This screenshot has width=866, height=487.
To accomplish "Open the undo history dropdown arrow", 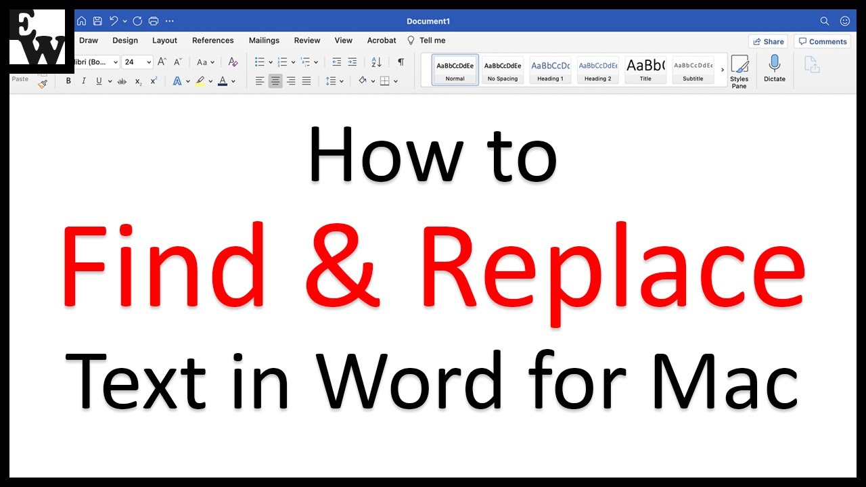I will tap(125, 21).
